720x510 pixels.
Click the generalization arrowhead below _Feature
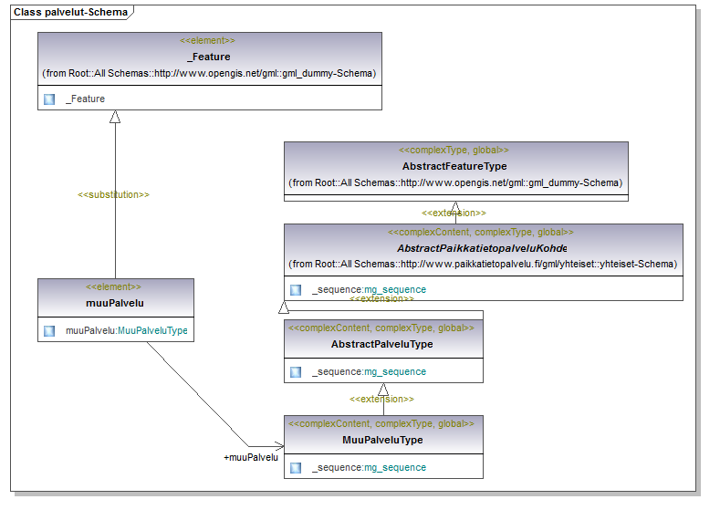115,117
